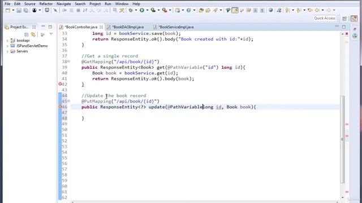Open the Run button dropdown arrow
Screen dimensions: 362x203
(147, 10)
